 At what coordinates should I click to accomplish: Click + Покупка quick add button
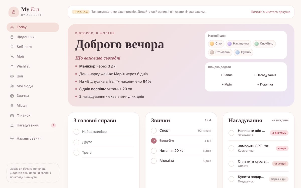(265, 84)
